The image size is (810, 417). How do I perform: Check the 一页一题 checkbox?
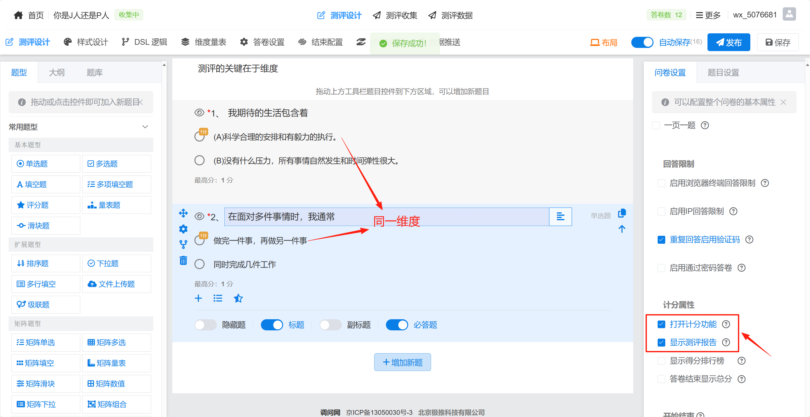(x=656, y=125)
